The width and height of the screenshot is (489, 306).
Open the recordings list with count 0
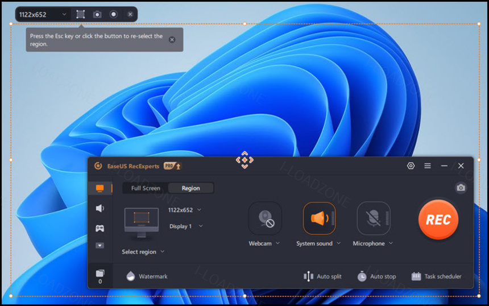click(x=100, y=276)
